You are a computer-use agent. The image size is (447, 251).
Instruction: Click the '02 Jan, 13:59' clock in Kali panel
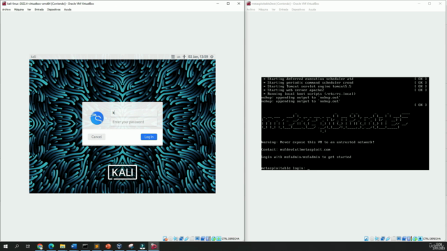pos(198,56)
